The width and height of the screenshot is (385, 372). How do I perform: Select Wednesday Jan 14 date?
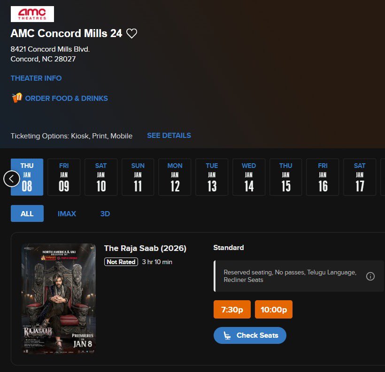coord(249,177)
